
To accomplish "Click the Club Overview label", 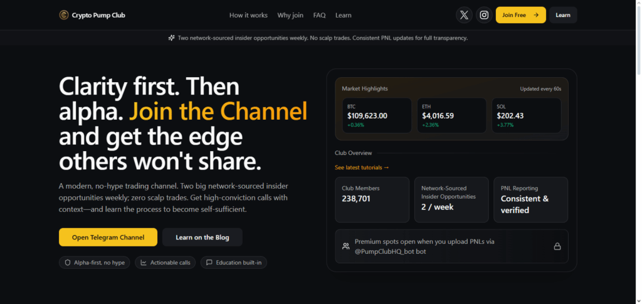I will tap(354, 153).
